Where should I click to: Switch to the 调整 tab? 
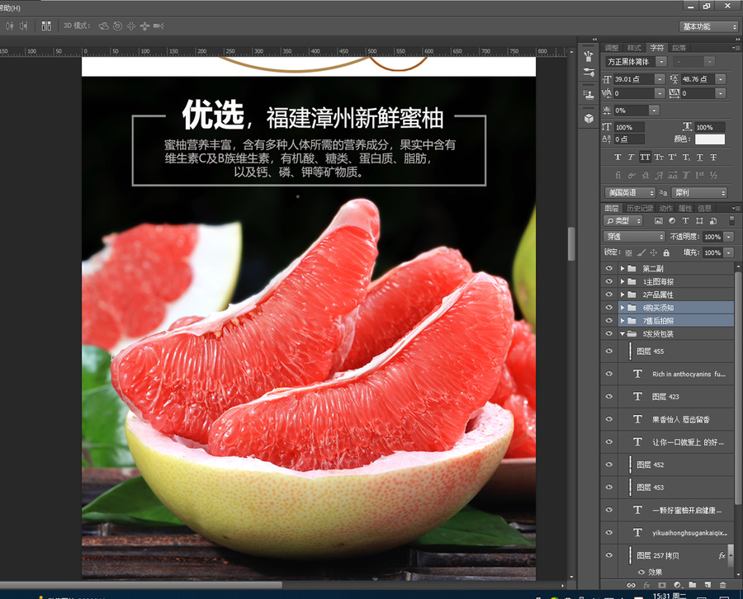[612, 48]
